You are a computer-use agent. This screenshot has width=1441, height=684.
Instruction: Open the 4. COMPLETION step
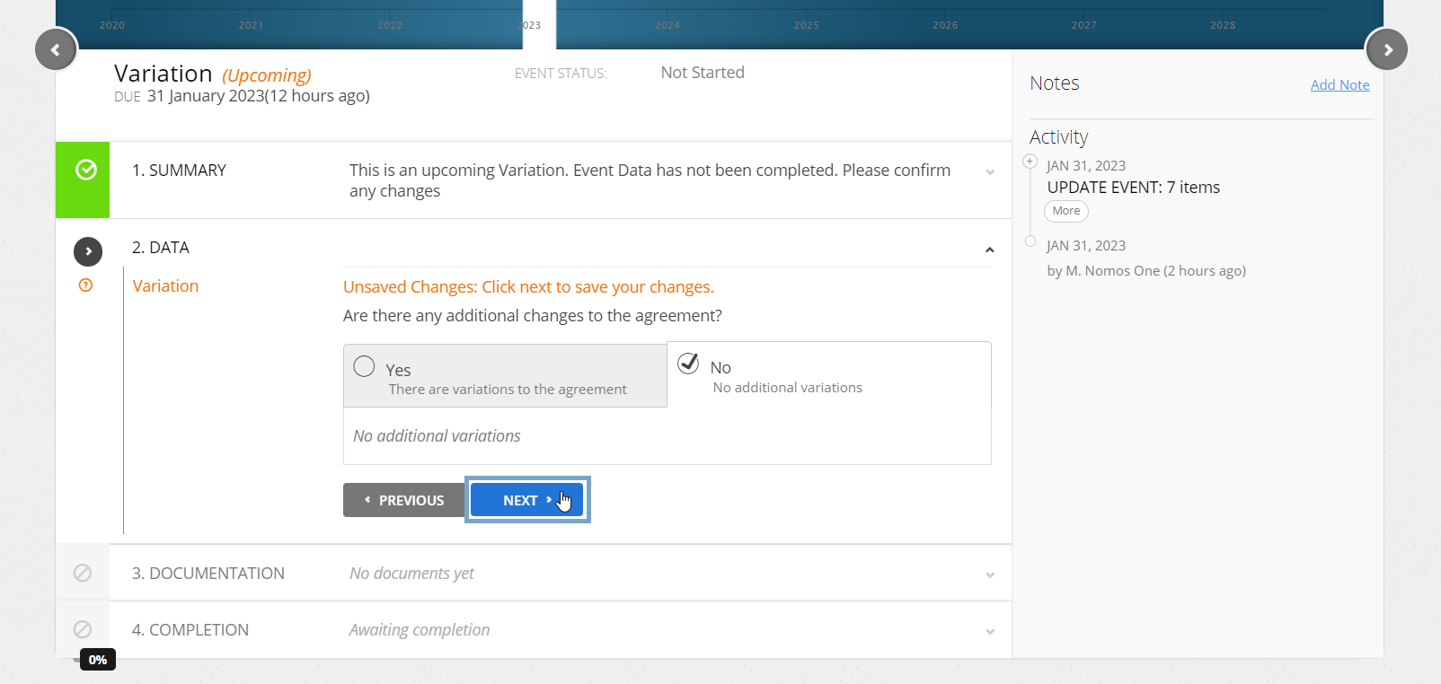coord(190,630)
